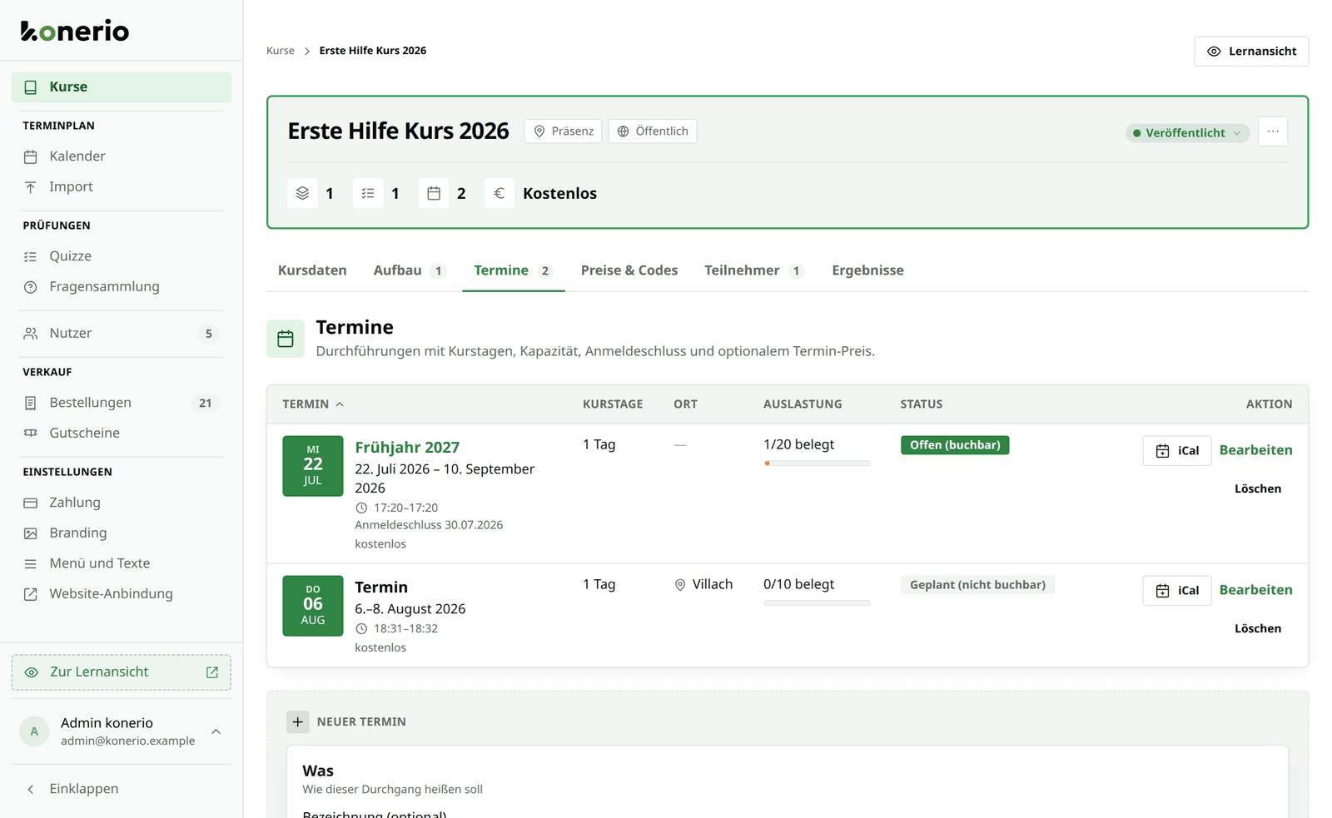Open Zahlung settings
Image resolution: width=1332 pixels, height=818 pixels.
coord(122,503)
